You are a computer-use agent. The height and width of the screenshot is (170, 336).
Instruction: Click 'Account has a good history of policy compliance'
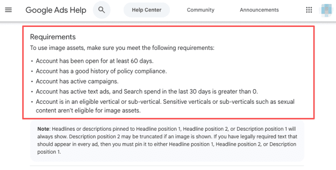click(x=101, y=71)
